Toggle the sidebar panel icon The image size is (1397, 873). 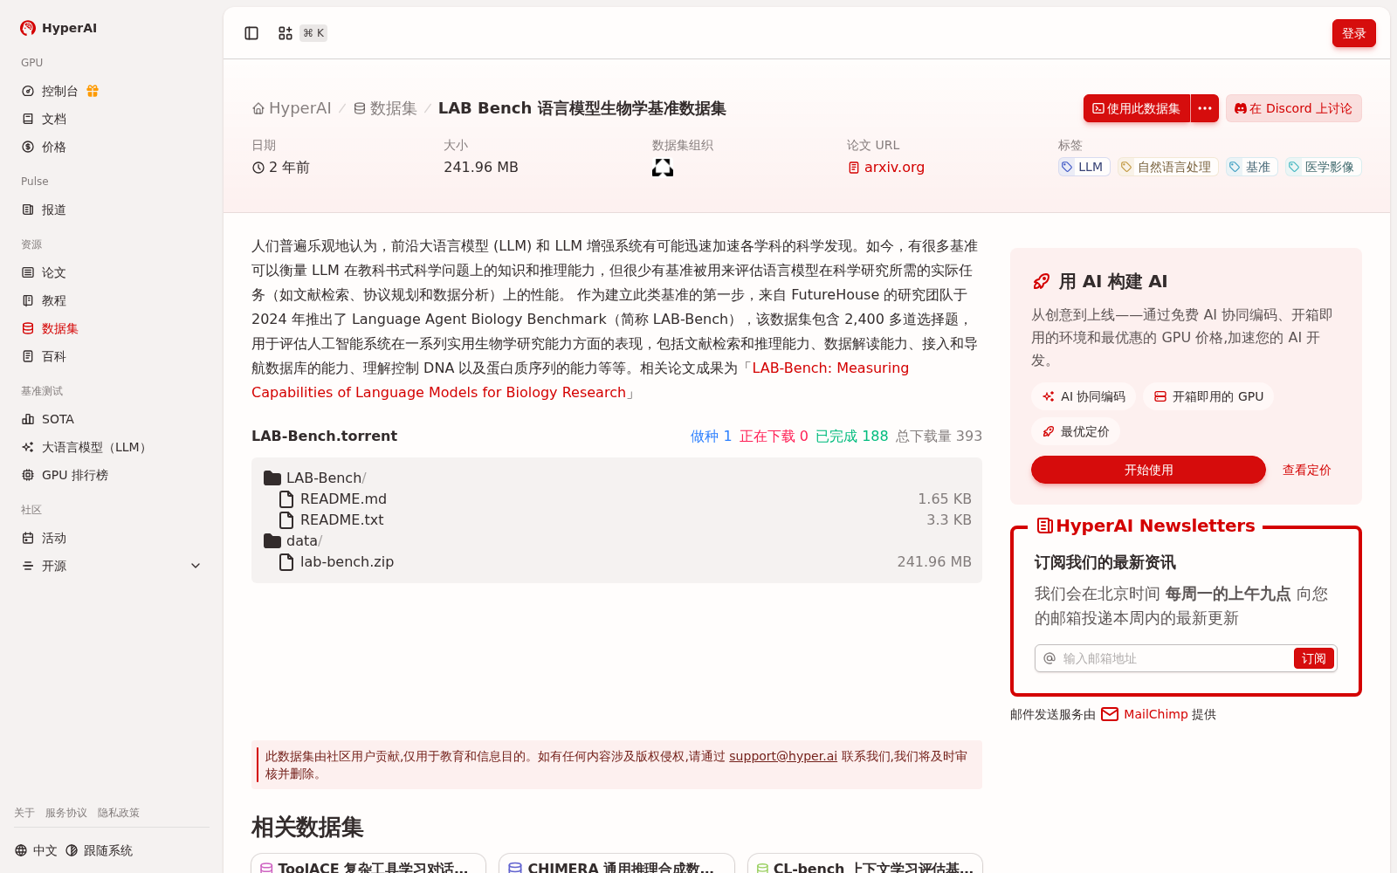[251, 33]
